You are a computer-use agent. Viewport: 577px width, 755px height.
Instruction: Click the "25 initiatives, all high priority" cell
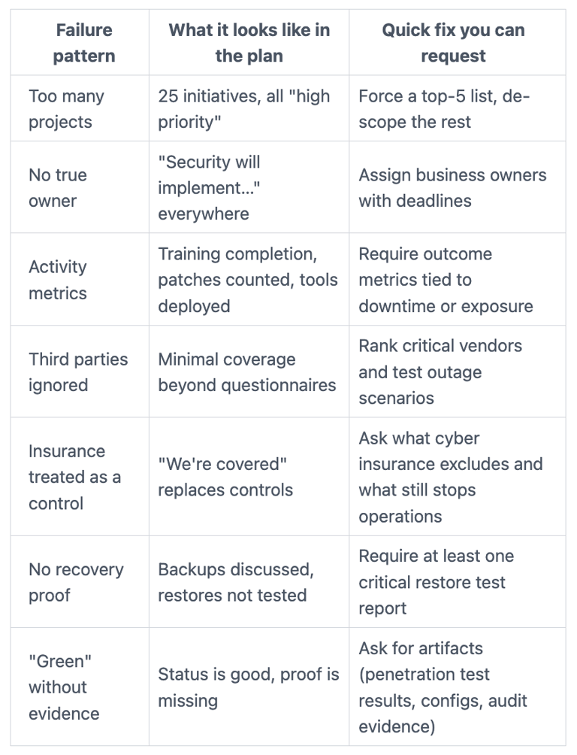point(243,109)
